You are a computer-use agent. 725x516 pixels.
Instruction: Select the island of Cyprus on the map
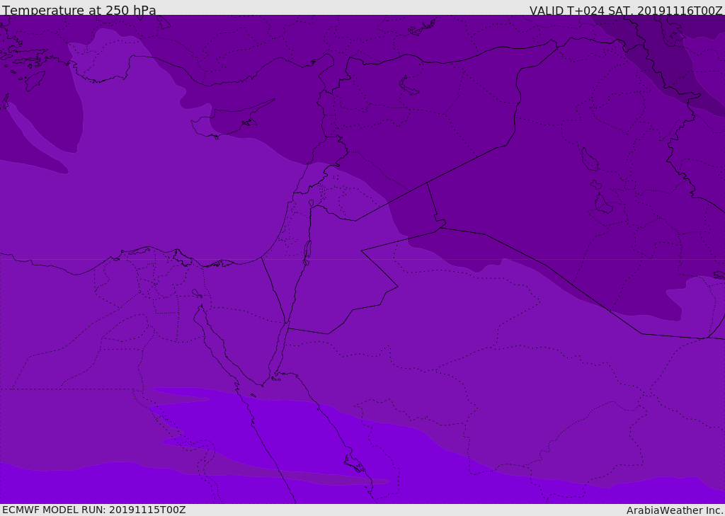[225, 123]
